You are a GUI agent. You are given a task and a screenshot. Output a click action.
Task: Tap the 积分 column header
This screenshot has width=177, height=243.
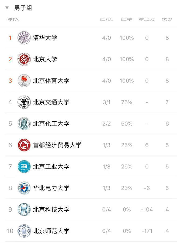click(167, 19)
